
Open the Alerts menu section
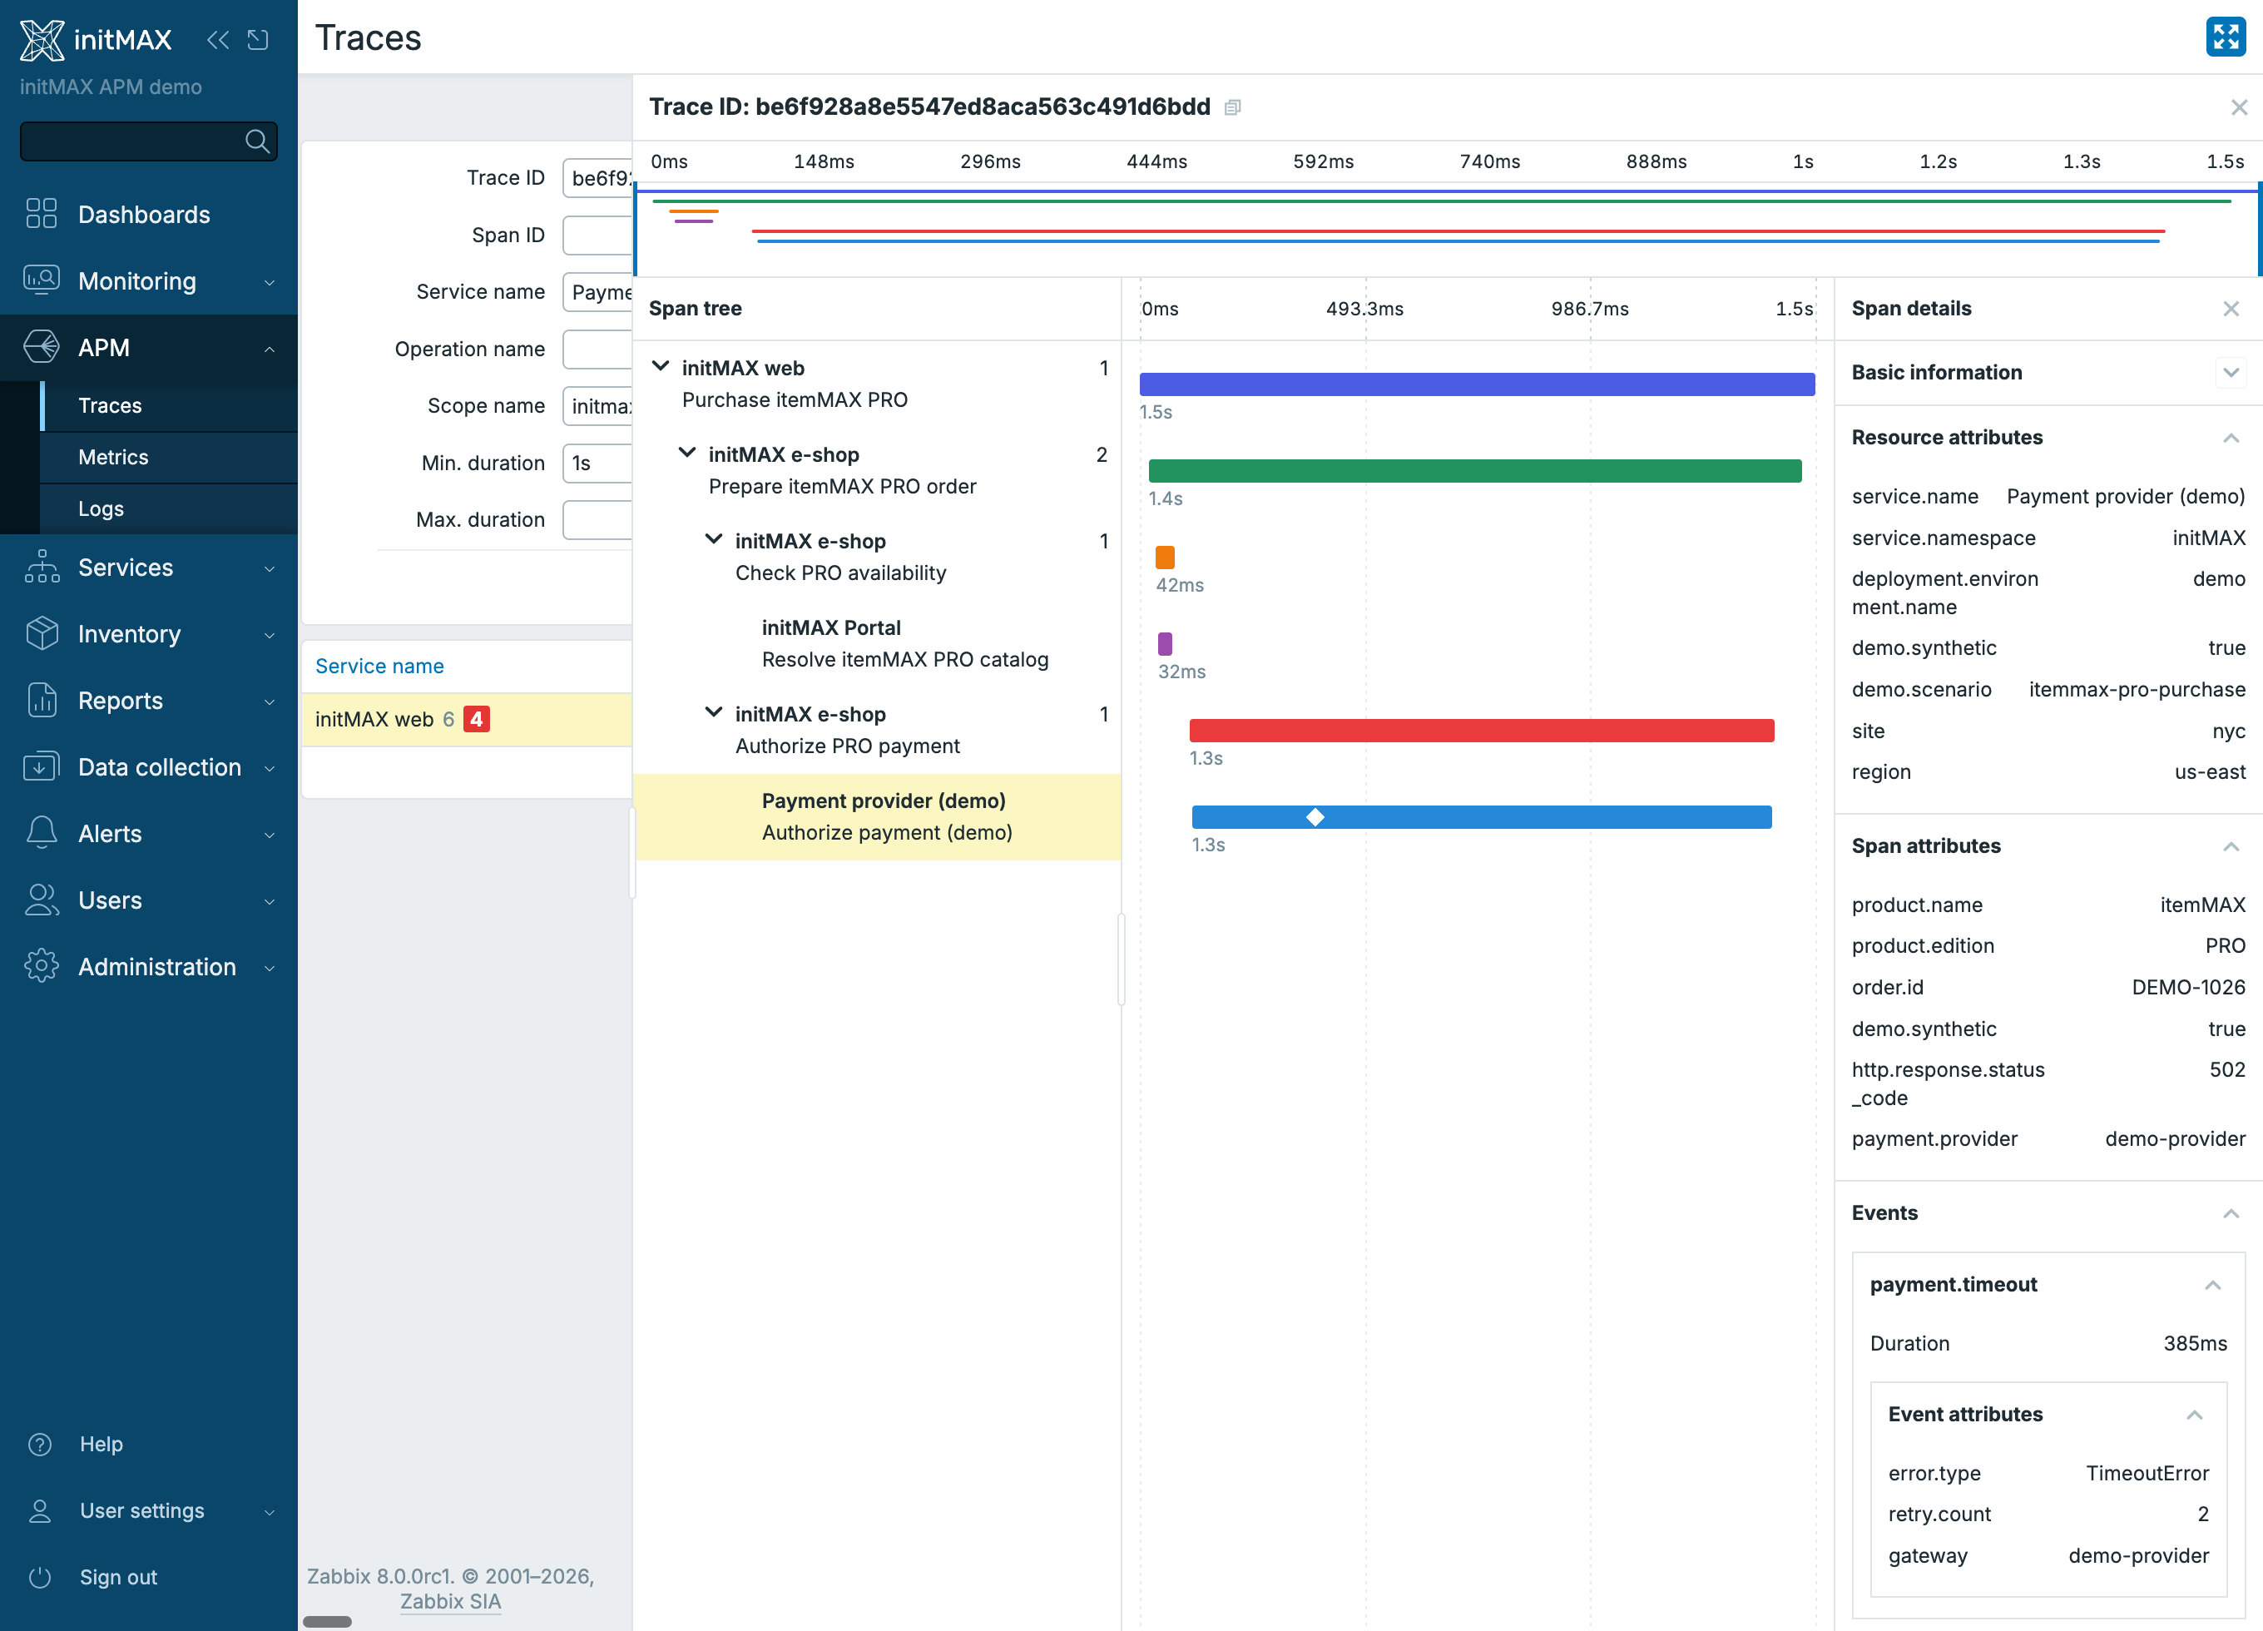point(149,834)
